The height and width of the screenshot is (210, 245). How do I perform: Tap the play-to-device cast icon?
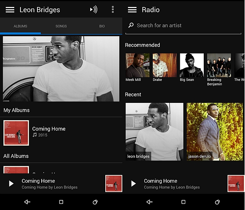point(94,10)
